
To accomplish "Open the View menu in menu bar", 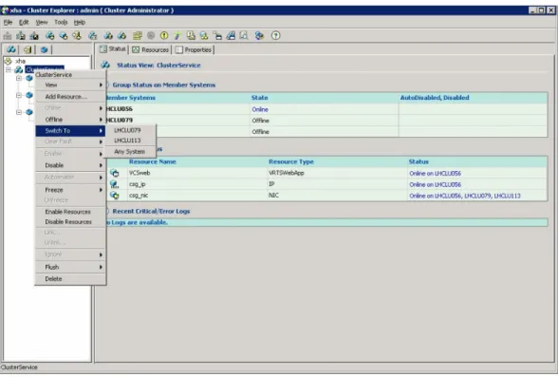I will point(42,23).
